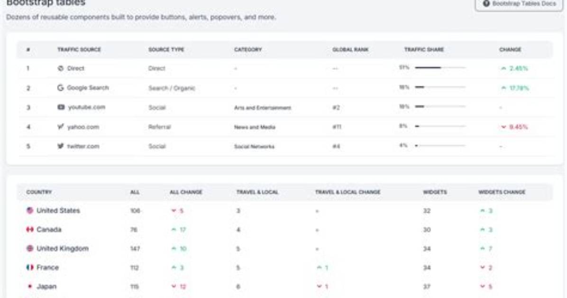Click the yahoo.com logo icon
Viewport: 567px width, 298px height.
pyautogui.click(x=60, y=127)
